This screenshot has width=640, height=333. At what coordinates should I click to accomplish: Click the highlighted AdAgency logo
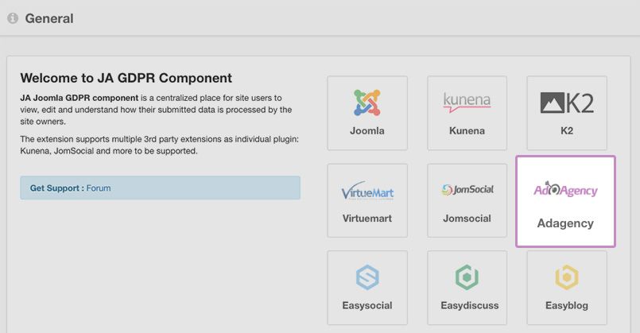[x=565, y=189]
